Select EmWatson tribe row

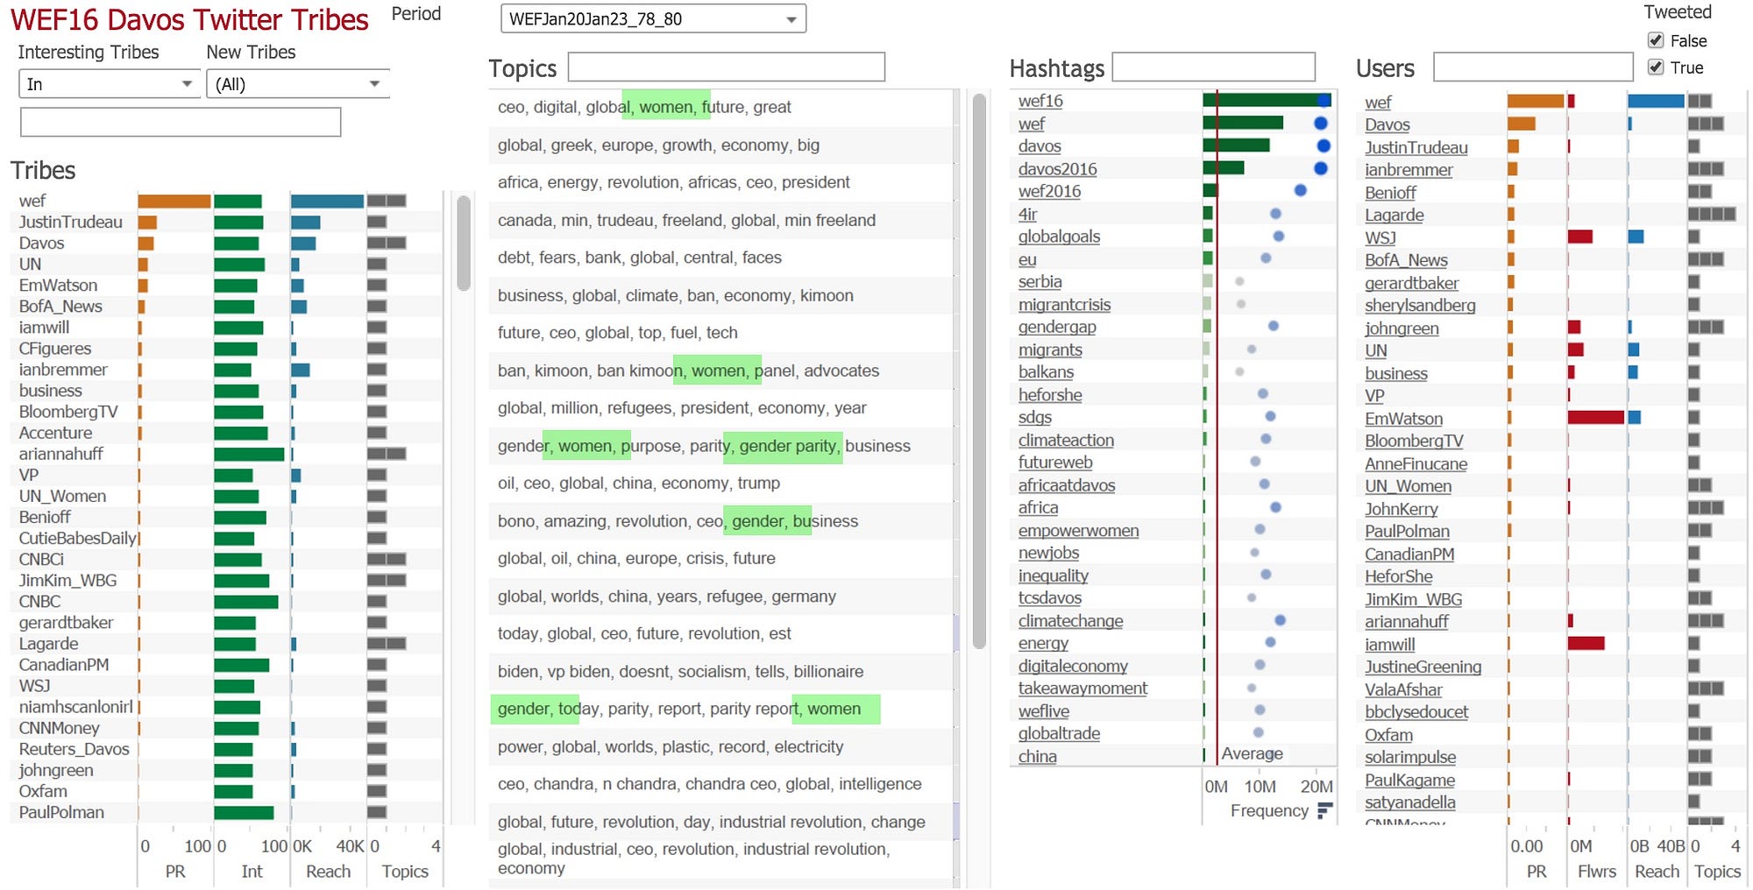[x=58, y=285]
